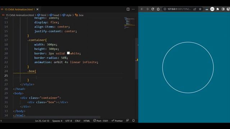Open the browser extensions puzzle menu
Screen dimensions: 230x129
point(218,9)
